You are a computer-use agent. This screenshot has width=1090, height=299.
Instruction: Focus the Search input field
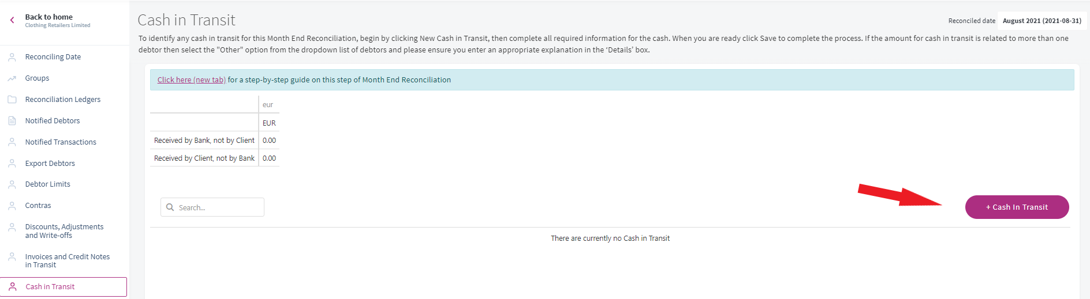click(212, 207)
